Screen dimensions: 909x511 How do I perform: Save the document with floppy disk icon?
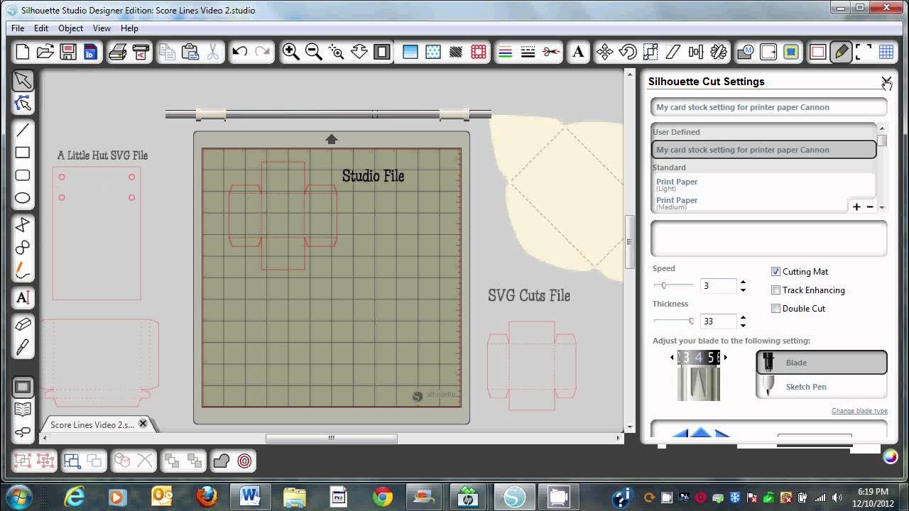click(x=68, y=52)
